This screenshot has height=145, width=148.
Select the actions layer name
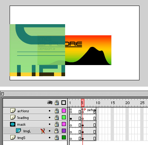[x=23, y=111]
